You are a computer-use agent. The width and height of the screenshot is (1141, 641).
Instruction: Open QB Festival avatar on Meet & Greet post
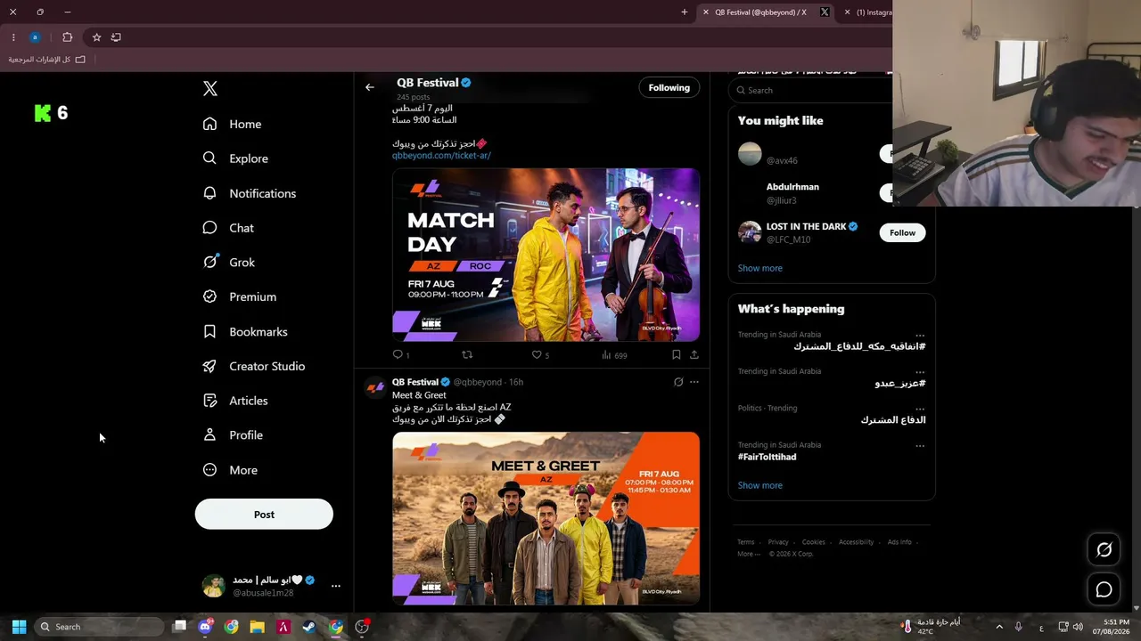coord(375,387)
